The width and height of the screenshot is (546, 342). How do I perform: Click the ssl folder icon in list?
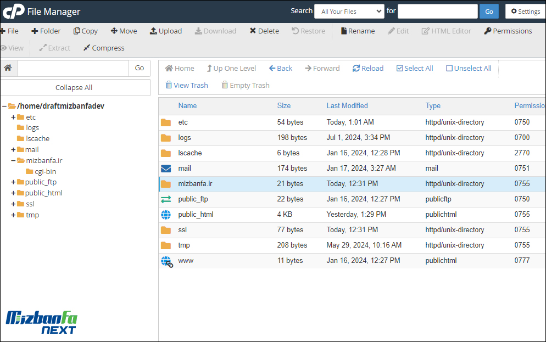(166, 230)
